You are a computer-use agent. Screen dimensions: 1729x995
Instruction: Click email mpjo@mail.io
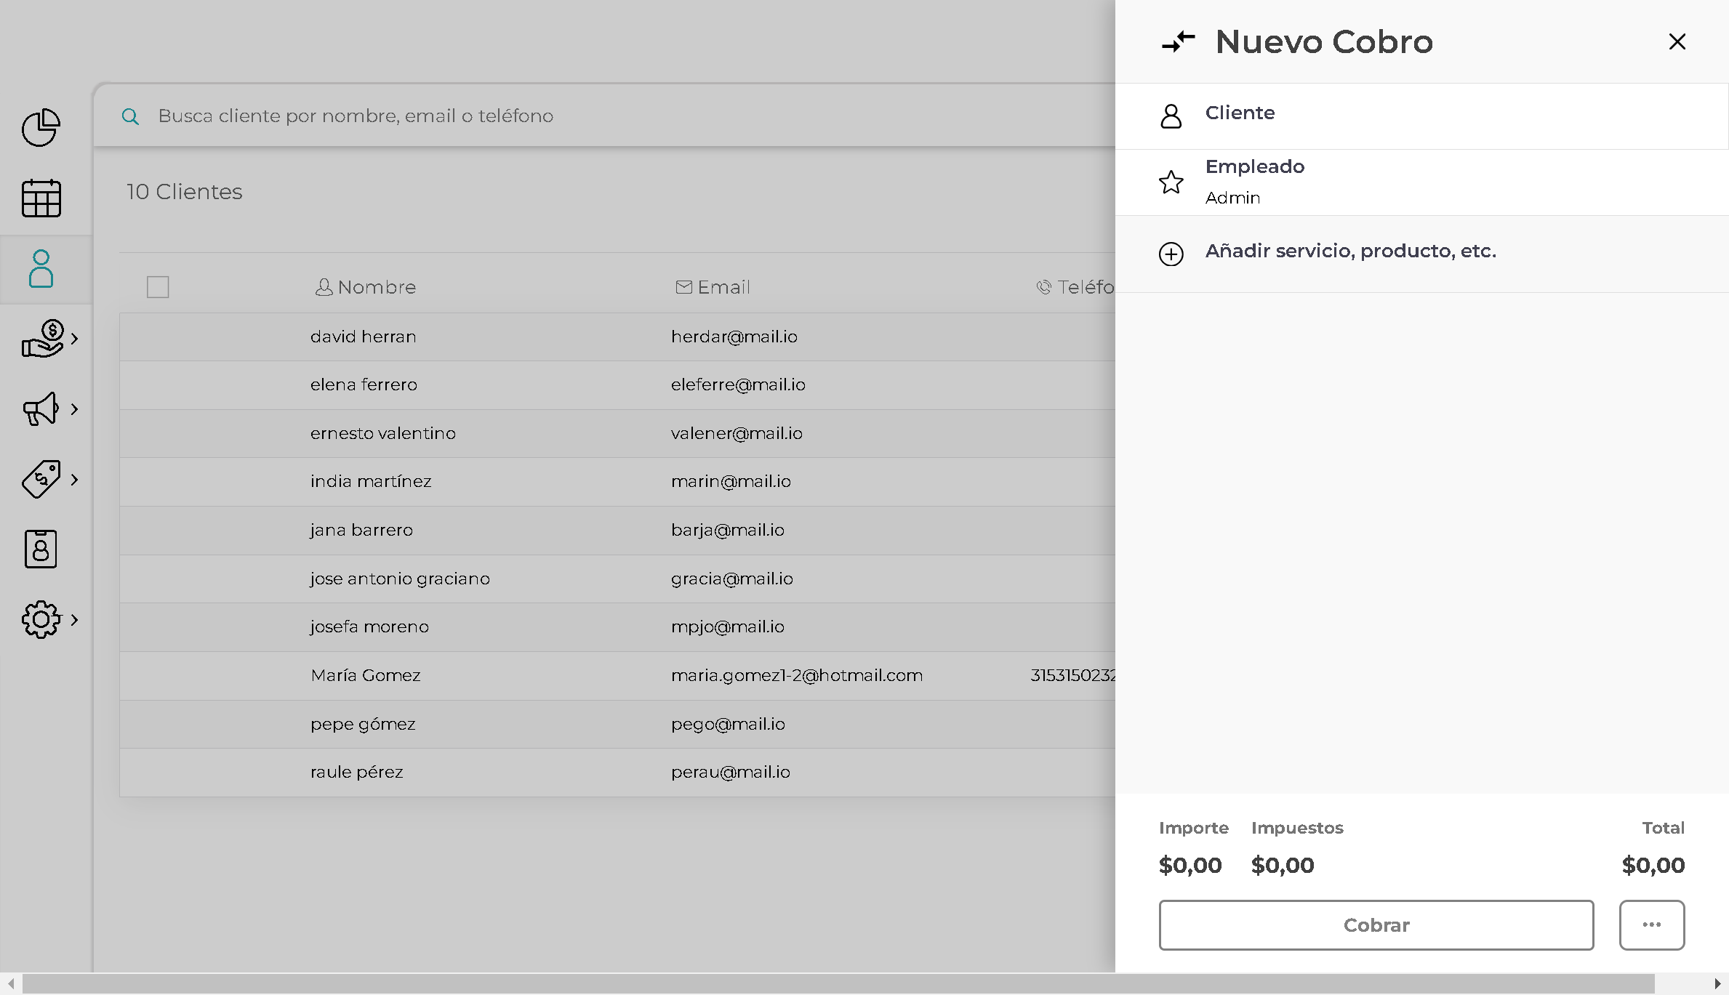tap(728, 627)
